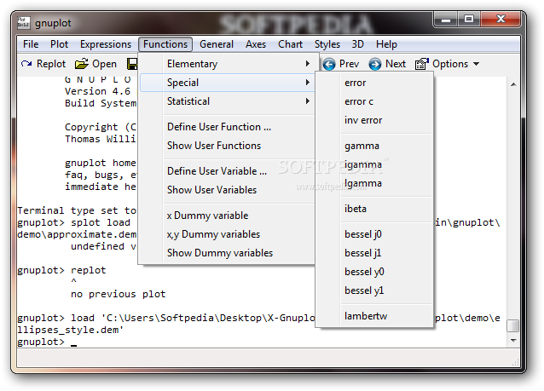The image size is (544, 391).
Task: Open the Expressions menu
Action: pyautogui.click(x=106, y=44)
